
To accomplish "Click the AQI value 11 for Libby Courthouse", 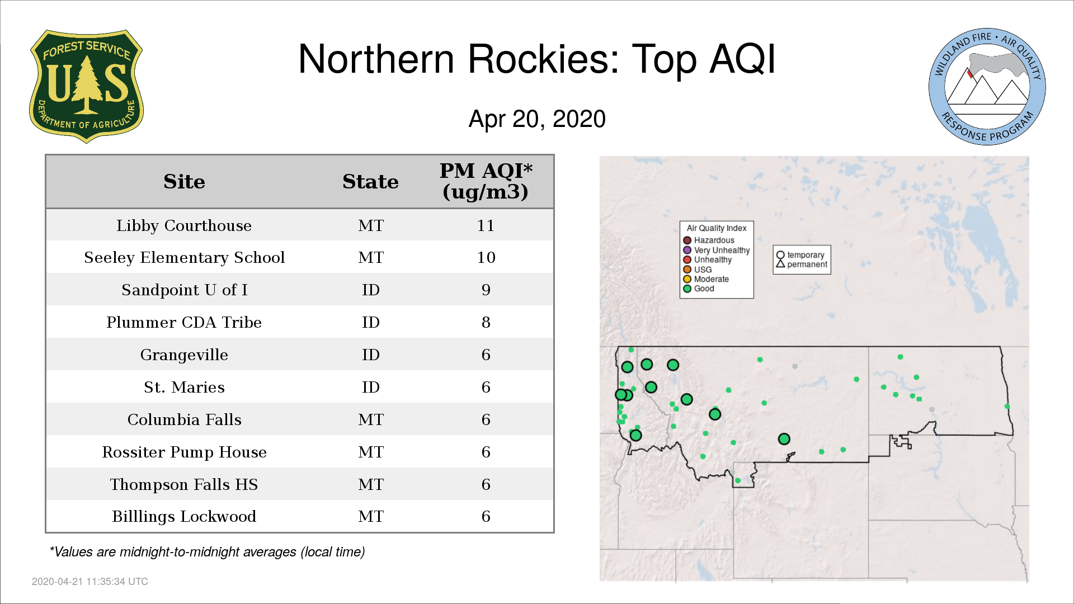I will (x=486, y=225).
